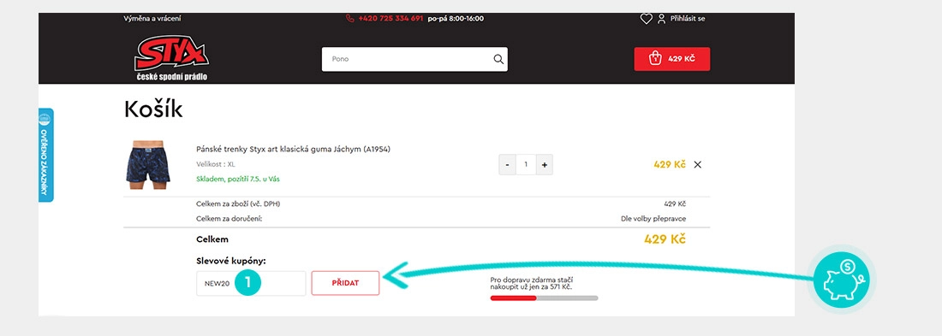Click the Dle volby přepravce value

point(653,218)
